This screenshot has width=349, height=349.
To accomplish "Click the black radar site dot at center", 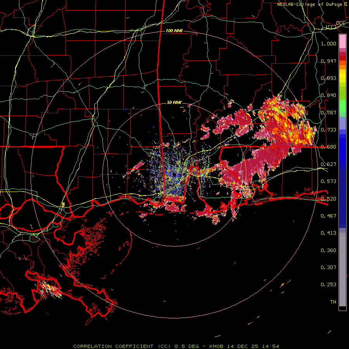I will coord(174,174).
